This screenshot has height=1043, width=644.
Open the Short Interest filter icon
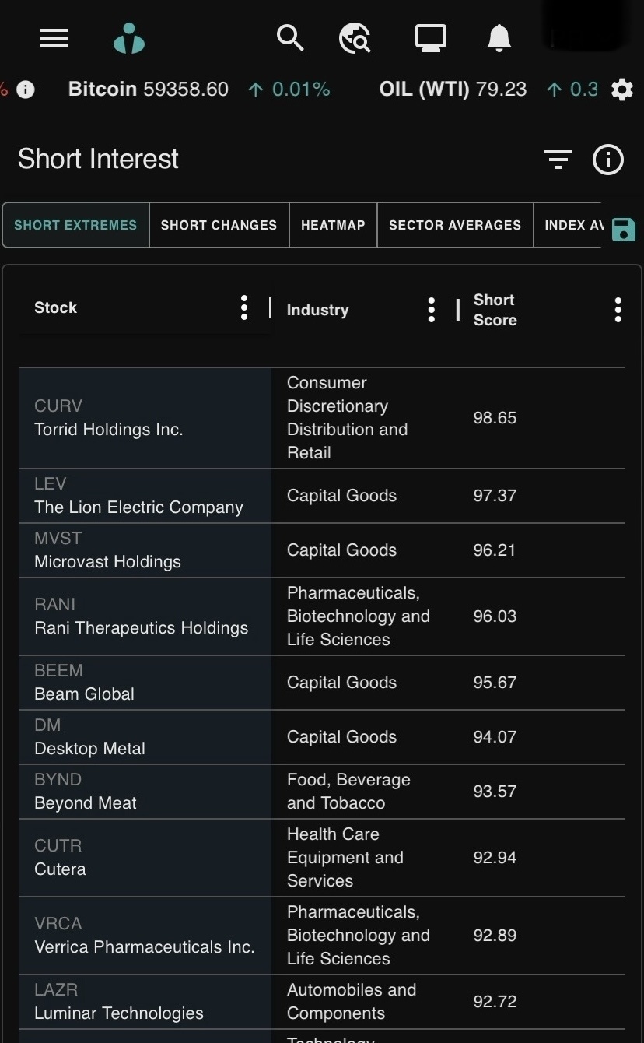(x=558, y=160)
